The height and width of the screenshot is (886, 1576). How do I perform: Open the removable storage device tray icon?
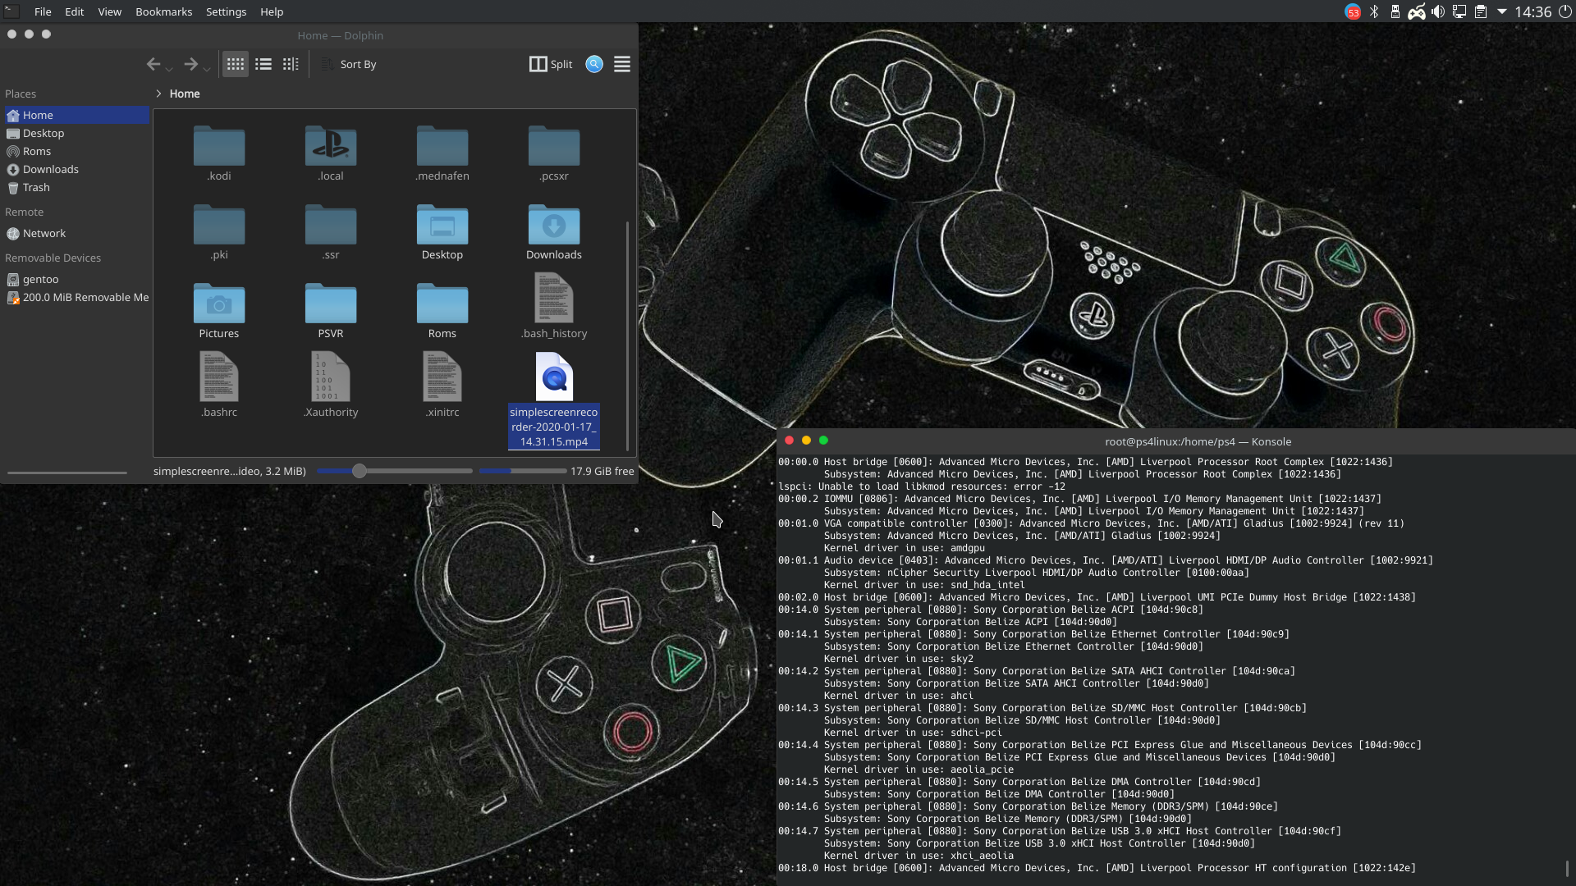(x=1395, y=11)
